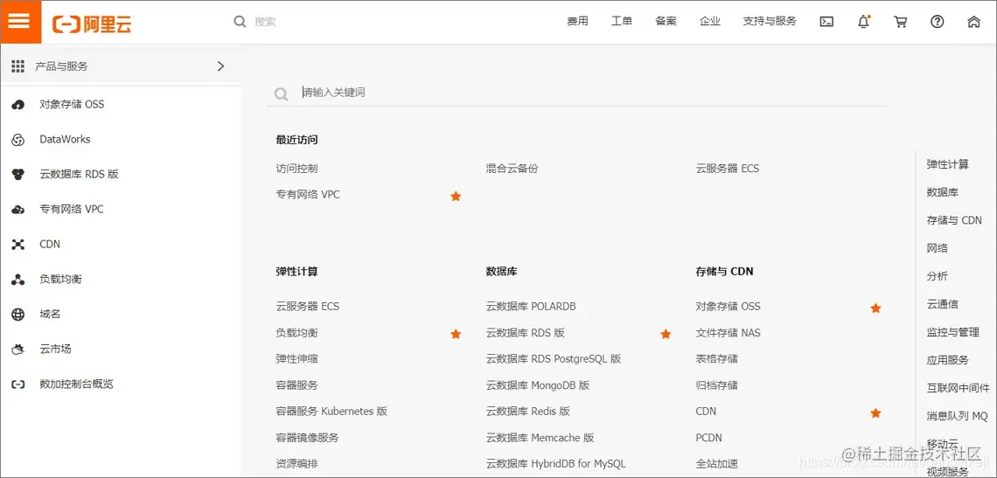Jump to 互联网中间件 category in right index
The width and height of the screenshot is (997, 478).
pos(959,388)
